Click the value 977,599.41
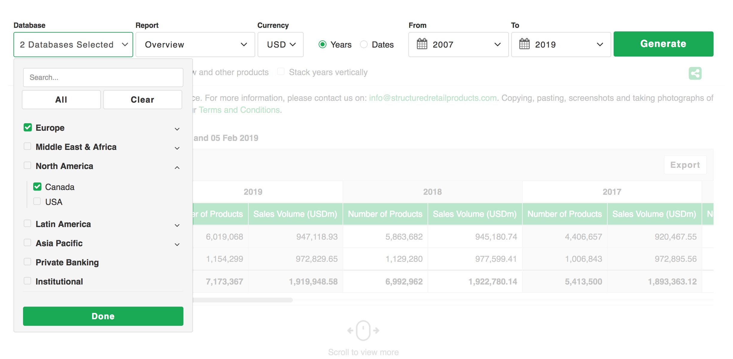The width and height of the screenshot is (733, 359). pyautogui.click(x=496, y=259)
